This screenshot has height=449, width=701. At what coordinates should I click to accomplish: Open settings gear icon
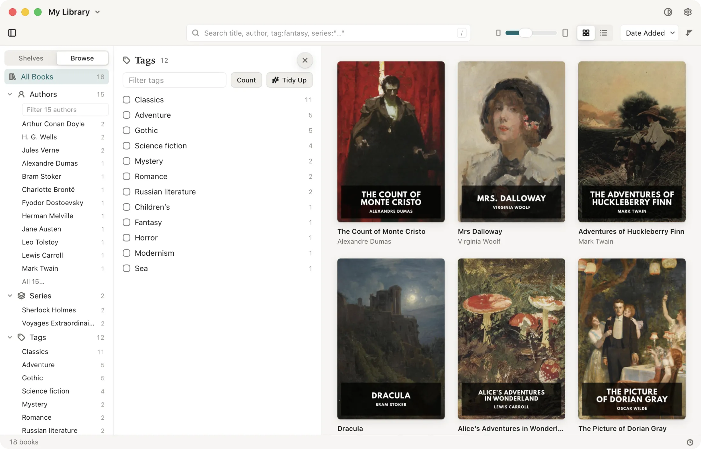[688, 12]
